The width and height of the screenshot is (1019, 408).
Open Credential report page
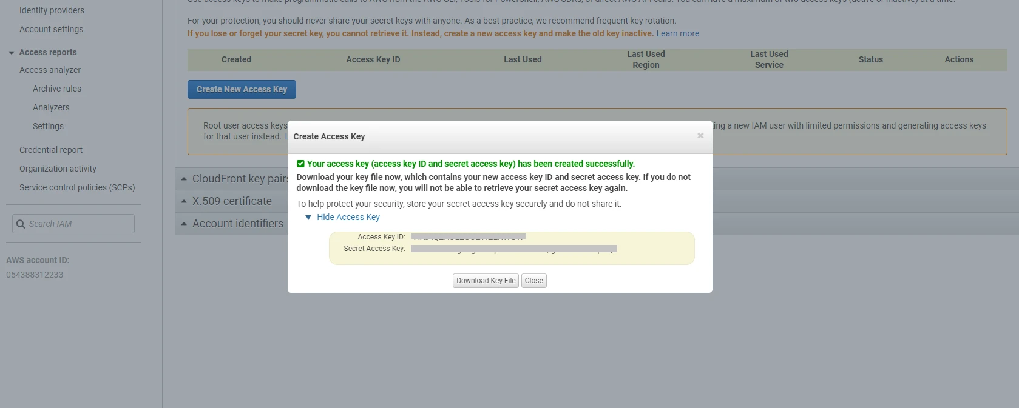coord(51,150)
